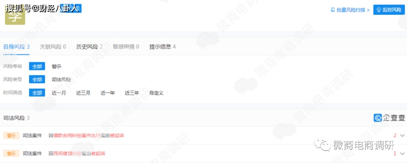Choose the 自定义 time filter

click(x=156, y=93)
